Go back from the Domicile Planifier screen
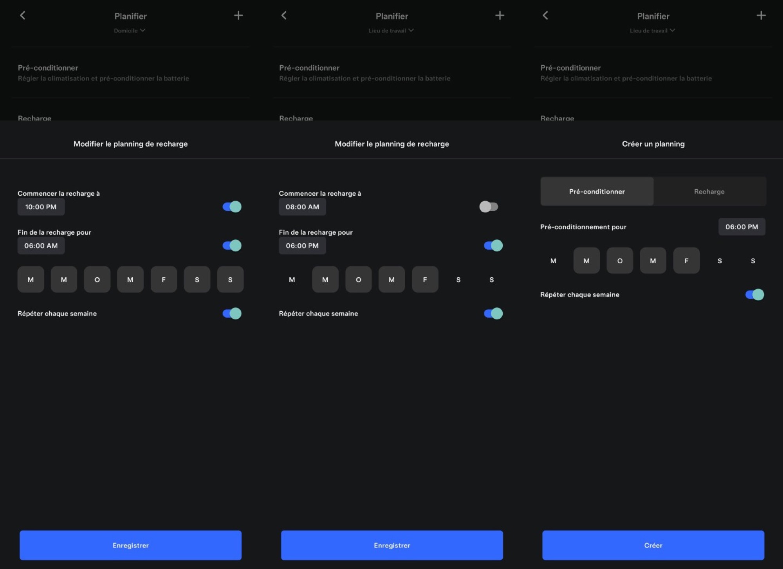The image size is (783, 569). 23,16
